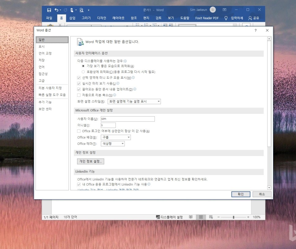Click the zoom slider handle in status bar
Image resolution: width=296 pixels, height=249 pixels.
click(x=233, y=217)
